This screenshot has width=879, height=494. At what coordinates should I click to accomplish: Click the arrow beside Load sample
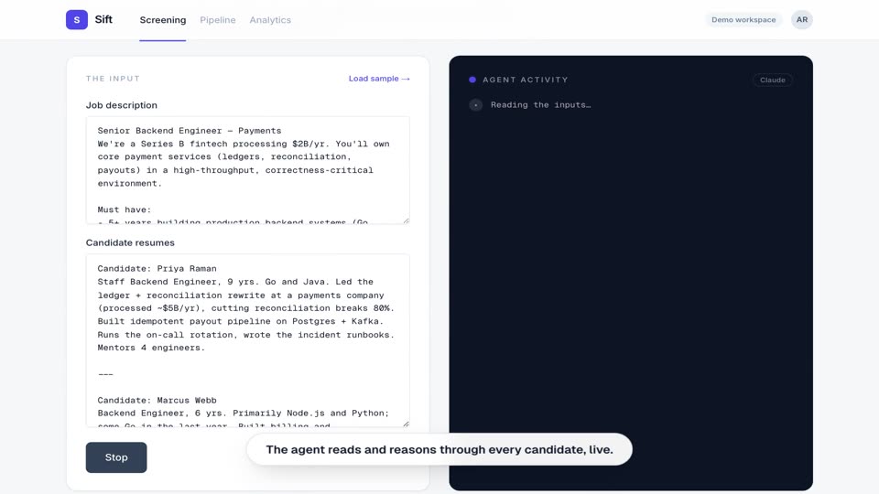click(x=406, y=79)
